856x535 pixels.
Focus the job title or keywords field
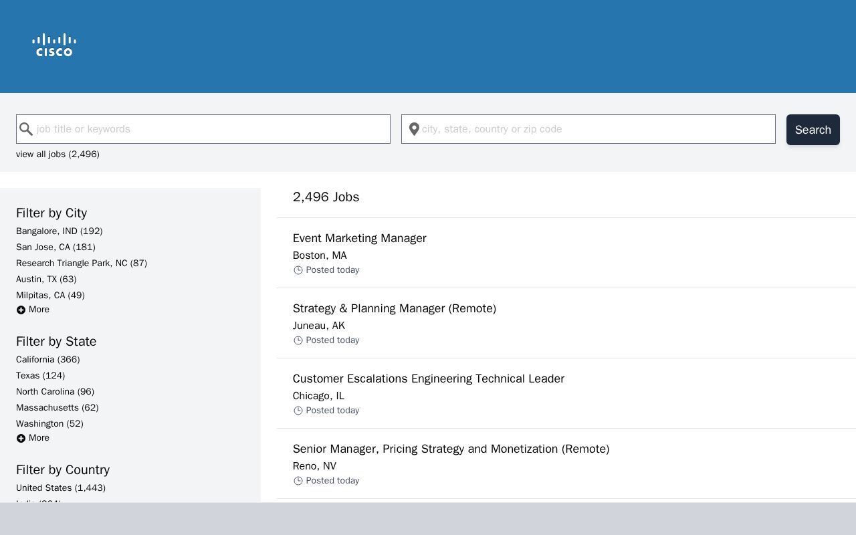[x=203, y=129]
